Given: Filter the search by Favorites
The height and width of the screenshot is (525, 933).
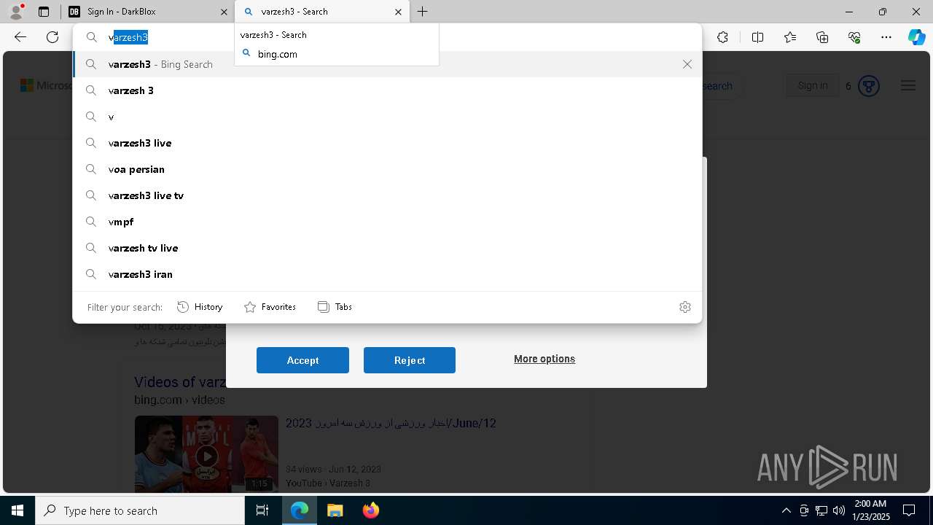Looking at the screenshot, I should point(270,307).
